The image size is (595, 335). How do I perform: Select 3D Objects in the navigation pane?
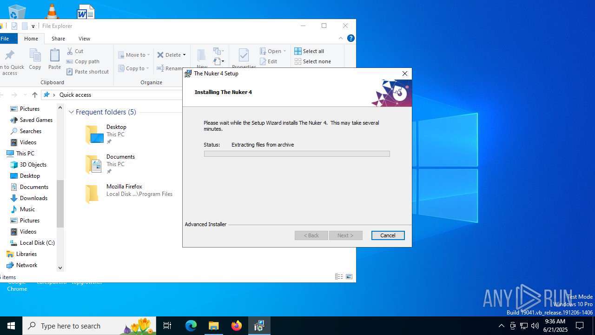point(28,165)
